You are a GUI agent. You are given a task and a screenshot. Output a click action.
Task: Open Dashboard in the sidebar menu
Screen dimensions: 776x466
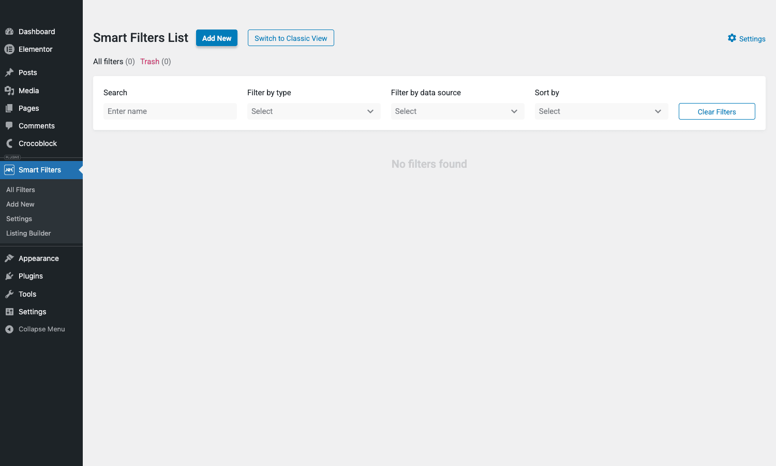coord(41,32)
